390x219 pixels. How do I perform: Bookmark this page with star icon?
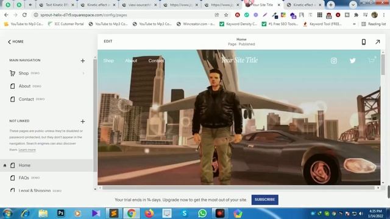pos(226,15)
